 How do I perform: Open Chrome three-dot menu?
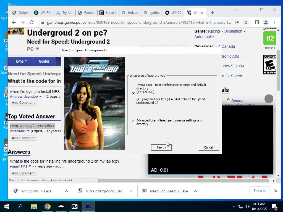coord(275,22)
